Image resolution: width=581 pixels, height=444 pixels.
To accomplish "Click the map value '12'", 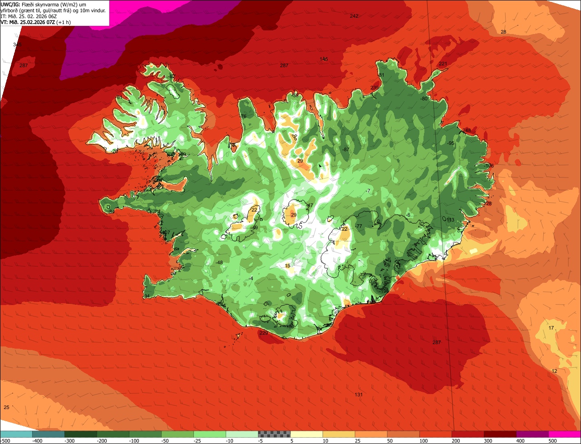I will pyautogui.click(x=554, y=371).
